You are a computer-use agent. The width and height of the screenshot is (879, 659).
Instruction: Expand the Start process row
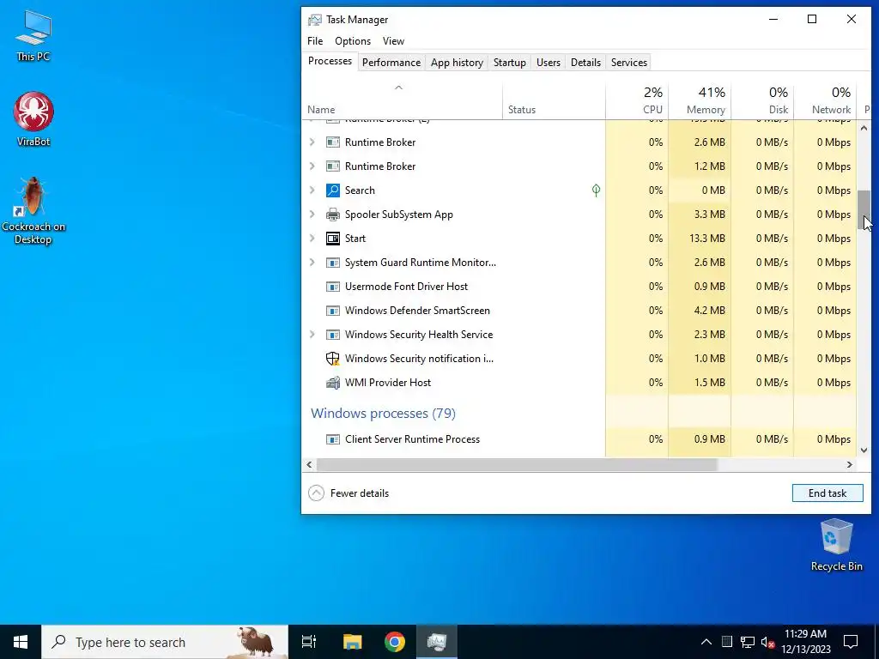click(x=312, y=239)
